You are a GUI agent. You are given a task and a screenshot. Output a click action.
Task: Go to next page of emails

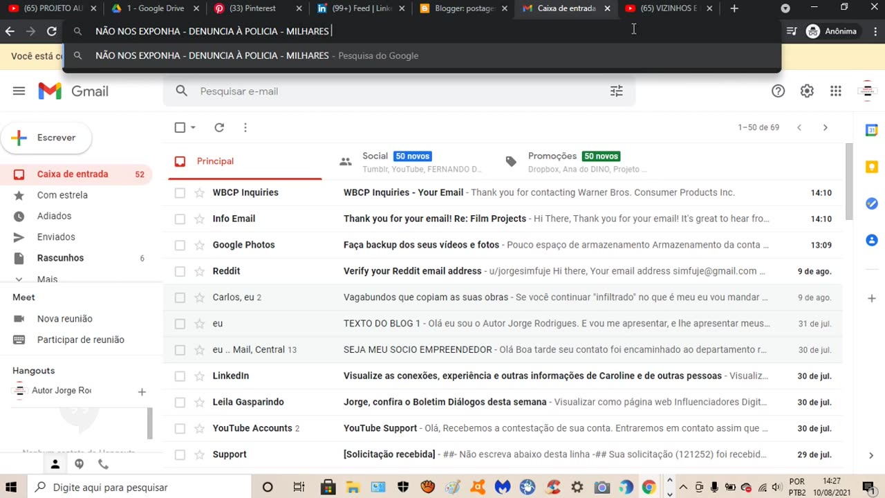[x=825, y=127]
